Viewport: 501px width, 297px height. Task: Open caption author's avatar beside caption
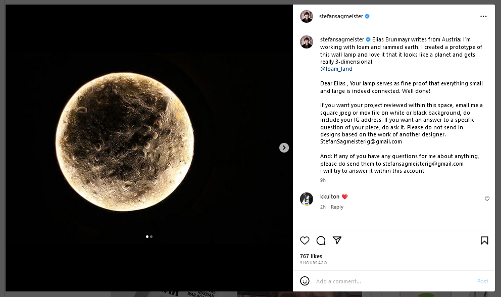point(307,42)
